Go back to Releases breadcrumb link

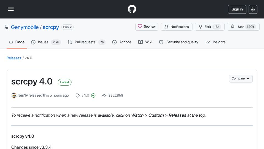(14, 58)
